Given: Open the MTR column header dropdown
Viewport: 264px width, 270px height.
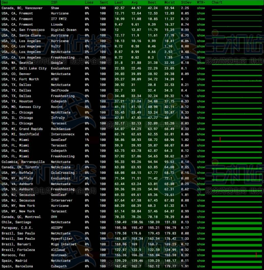Looking at the screenshot, I should (201, 2).
